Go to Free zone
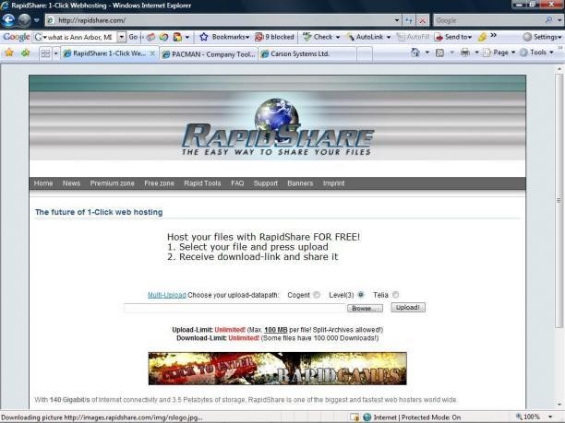The image size is (565, 423). 159,183
